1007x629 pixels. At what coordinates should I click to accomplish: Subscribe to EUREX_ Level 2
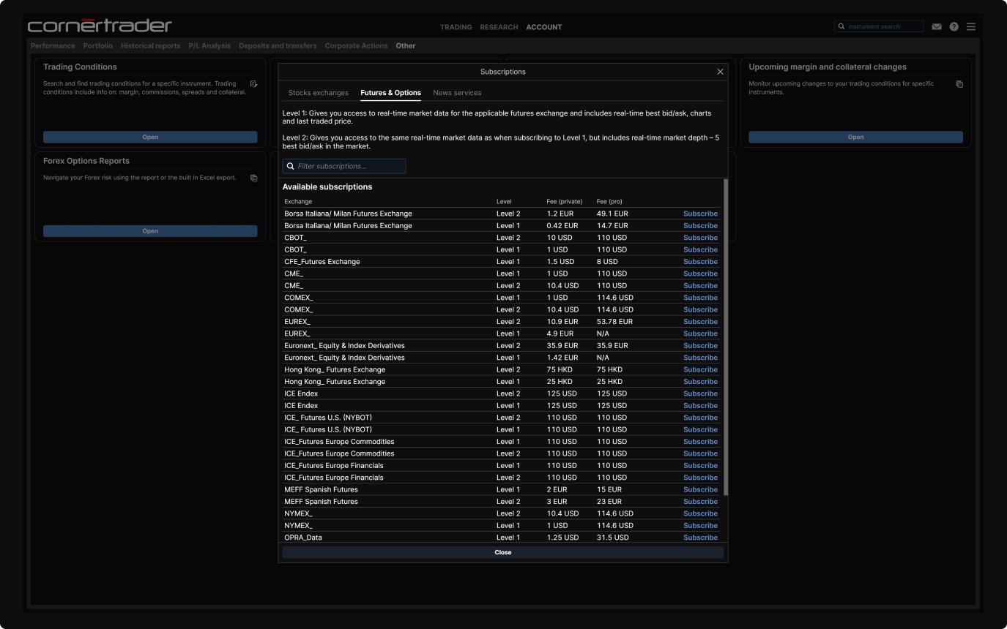[700, 322]
